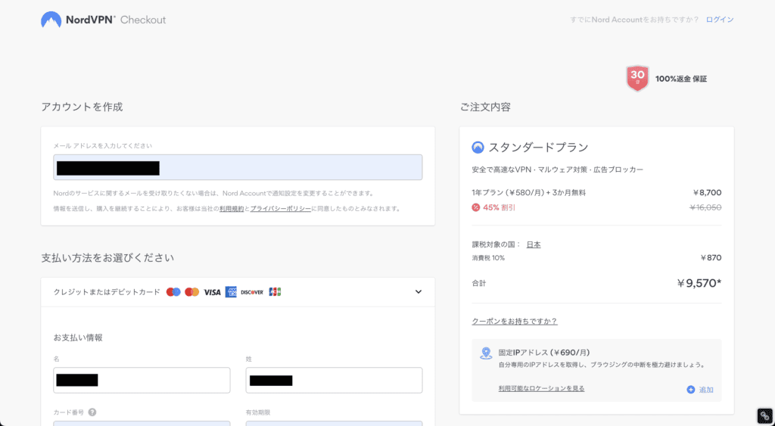The height and width of the screenshot is (426, 775).
Task: Click the お支払い情報 heading
Action: 78,337
